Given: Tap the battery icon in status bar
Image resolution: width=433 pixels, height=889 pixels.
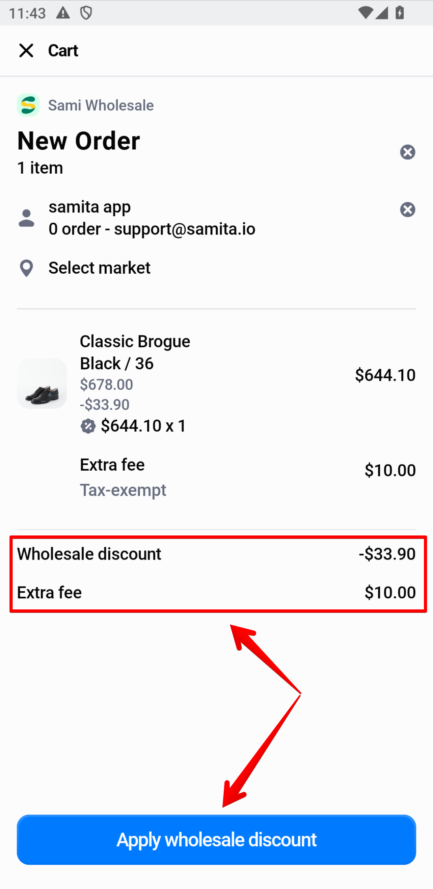Looking at the screenshot, I should (x=400, y=13).
